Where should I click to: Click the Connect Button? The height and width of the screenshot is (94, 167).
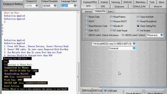click(13, 4)
